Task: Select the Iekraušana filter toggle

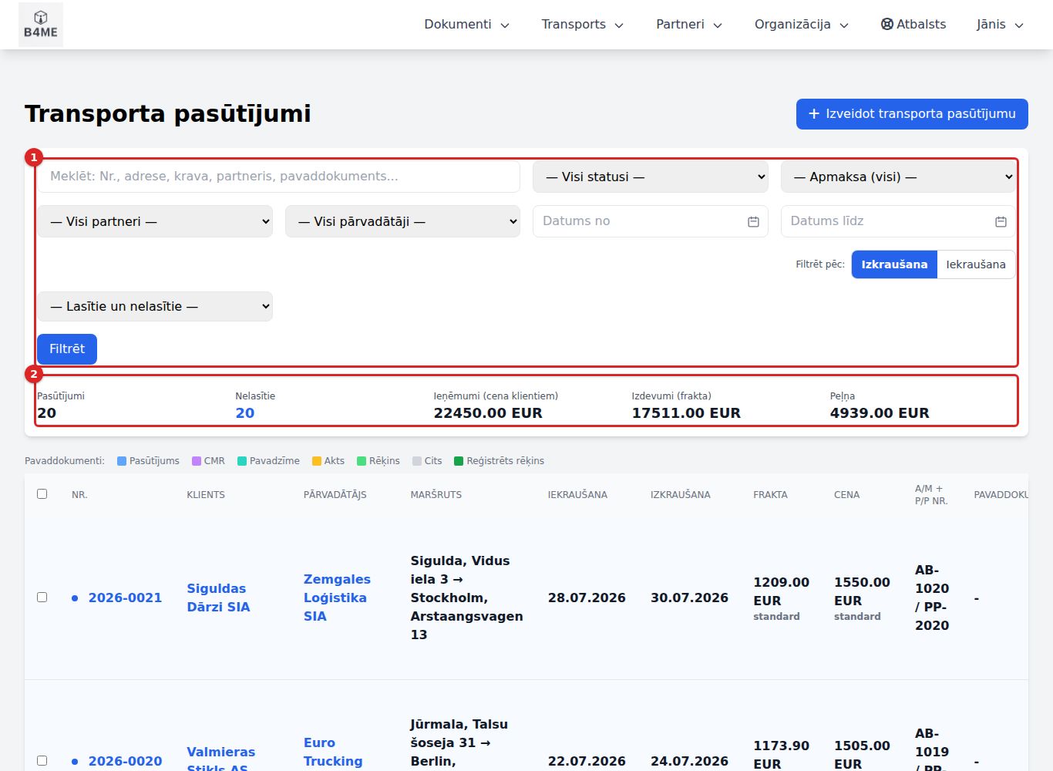Action: (976, 264)
